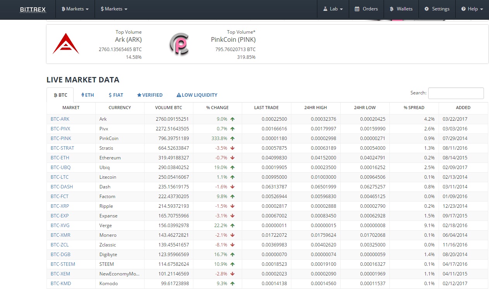This screenshot has width=489, height=289.
Task: Click the Top Volume heading 'PinkCoin (PINK)'
Action: (233, 39)
